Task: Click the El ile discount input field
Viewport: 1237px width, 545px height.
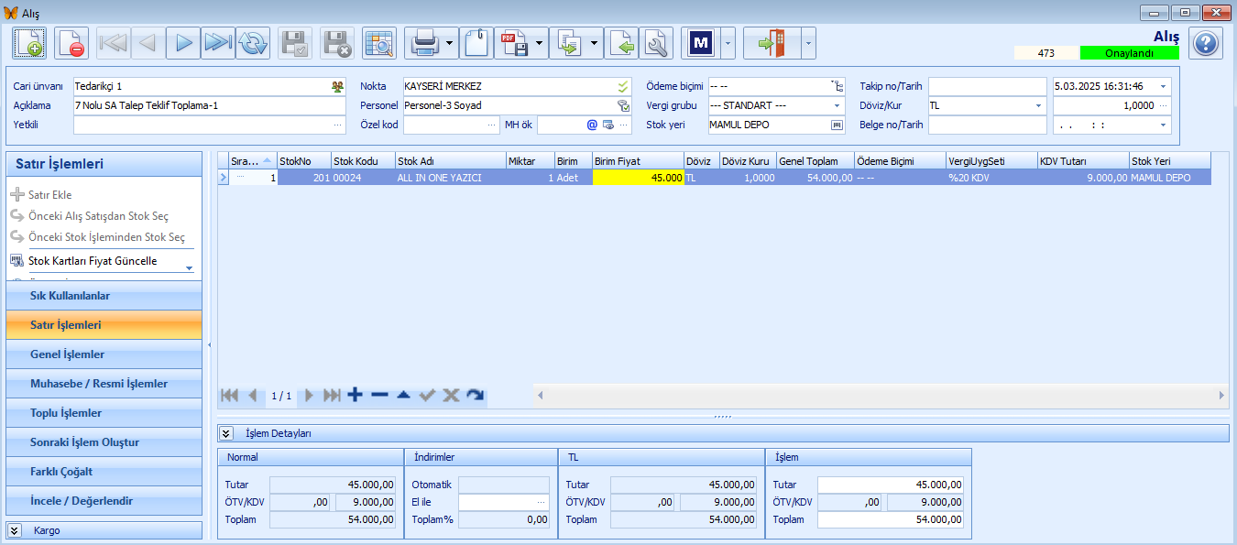Action: coord(503,502)
